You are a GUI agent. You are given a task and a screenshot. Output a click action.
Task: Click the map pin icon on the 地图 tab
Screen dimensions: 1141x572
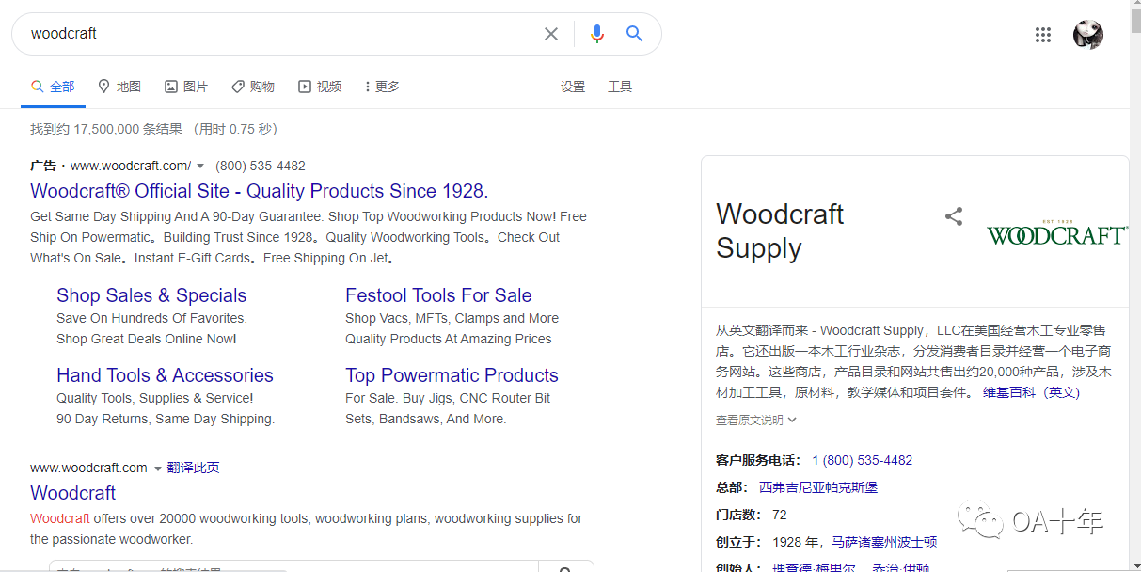pos(103,86)
